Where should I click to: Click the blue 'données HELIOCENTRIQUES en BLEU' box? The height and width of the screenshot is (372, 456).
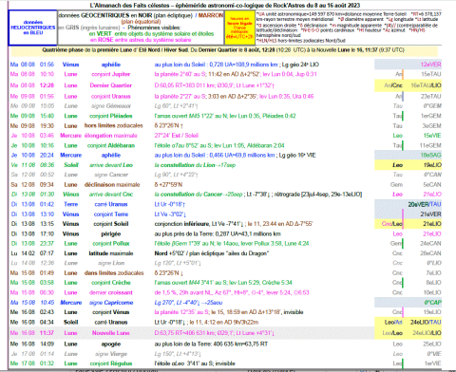32,28
